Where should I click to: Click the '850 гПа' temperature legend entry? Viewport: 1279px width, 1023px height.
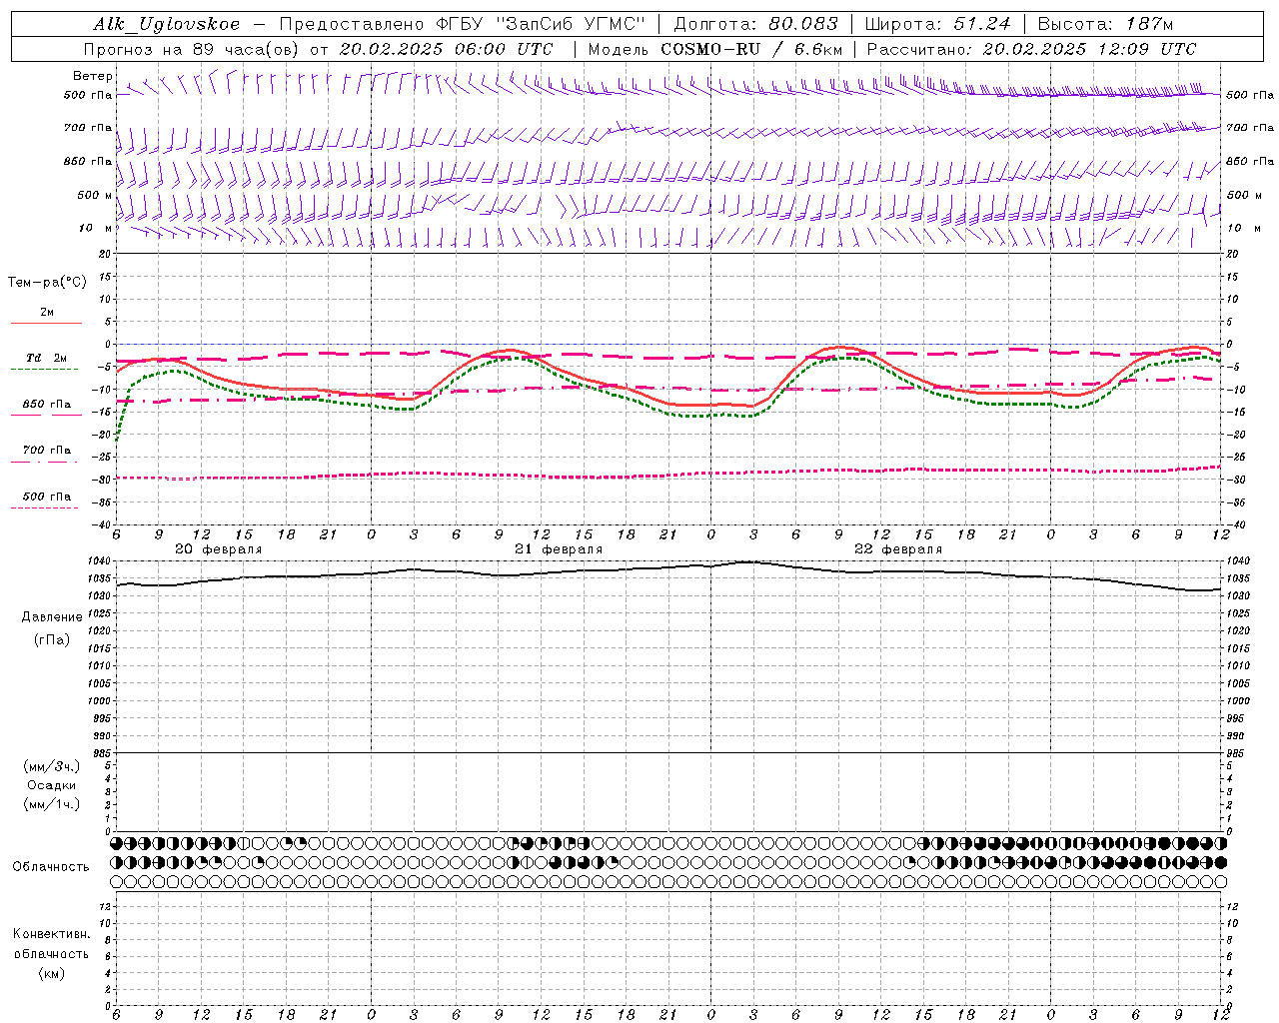[47, 405]
